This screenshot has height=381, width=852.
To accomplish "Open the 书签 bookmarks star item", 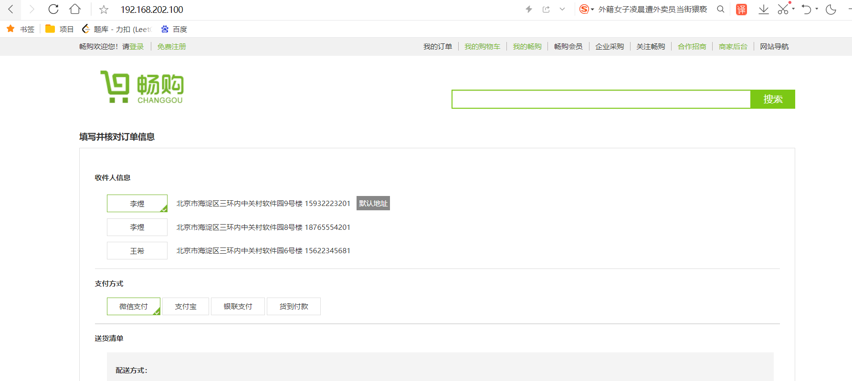I will pyautogui.click(x=21, y=29).
